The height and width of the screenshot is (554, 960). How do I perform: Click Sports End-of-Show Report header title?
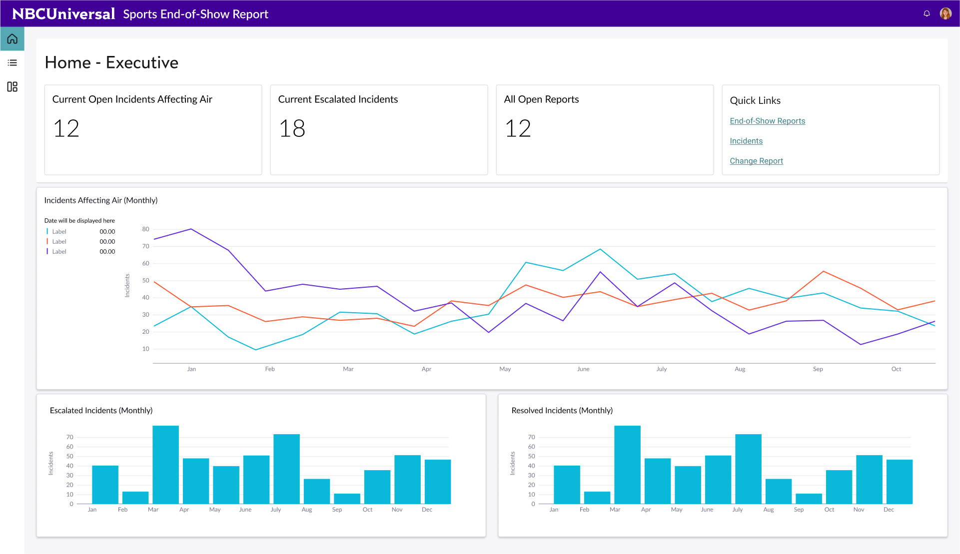click(195, 14)
